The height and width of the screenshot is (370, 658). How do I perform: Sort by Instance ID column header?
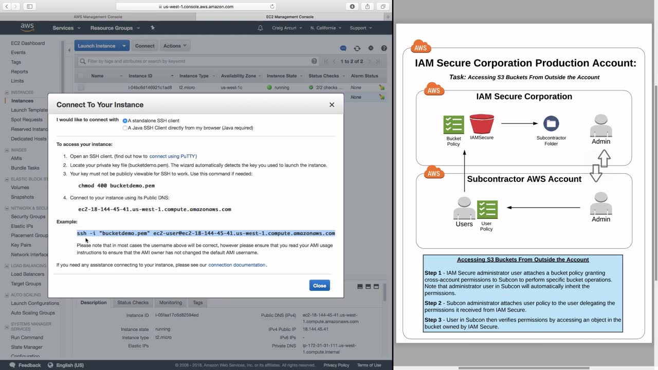point(140,76)
